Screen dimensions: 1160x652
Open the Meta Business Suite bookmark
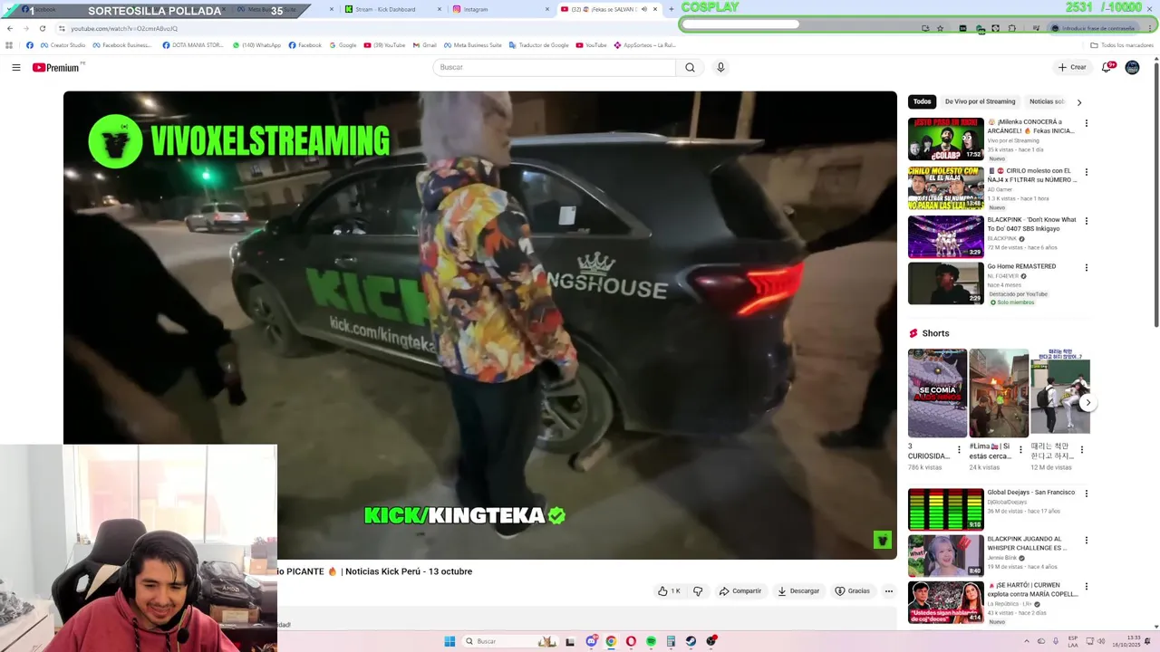[472, 45]
